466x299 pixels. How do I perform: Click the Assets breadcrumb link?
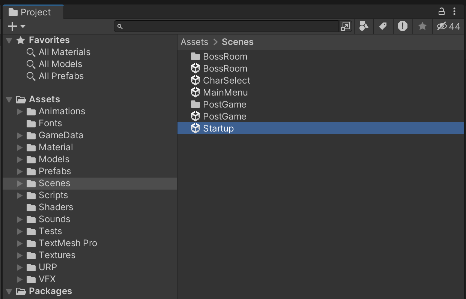[194, 42]
